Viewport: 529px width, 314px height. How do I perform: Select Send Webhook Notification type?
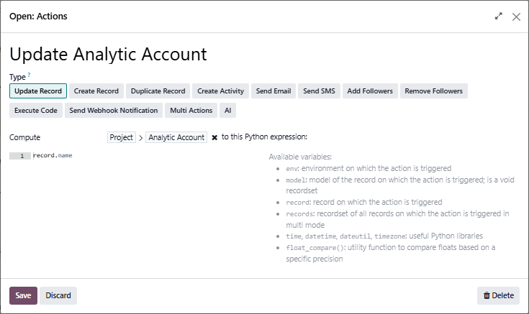coord(114,111)
